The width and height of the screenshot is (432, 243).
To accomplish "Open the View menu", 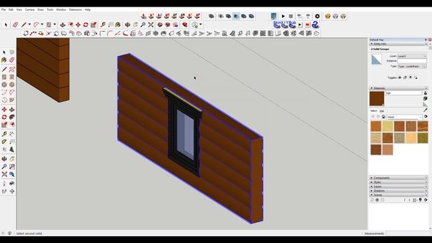I will (19, 9).
